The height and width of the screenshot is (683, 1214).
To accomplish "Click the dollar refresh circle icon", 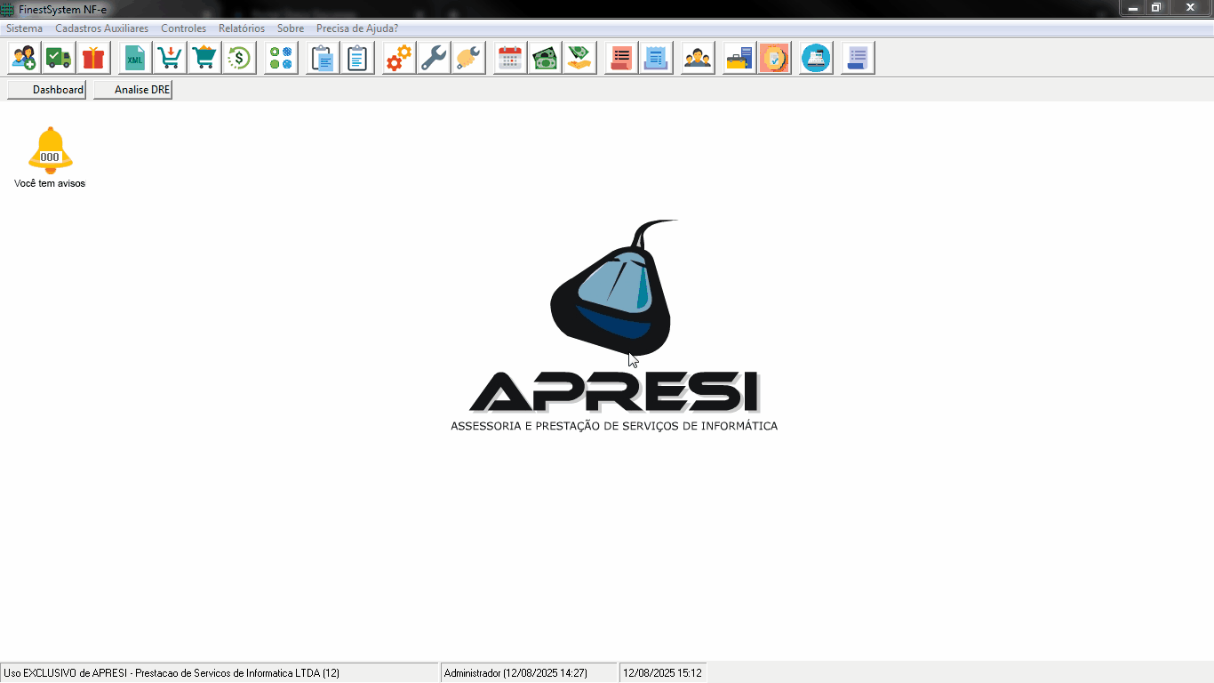I will [x=239, y=59].
